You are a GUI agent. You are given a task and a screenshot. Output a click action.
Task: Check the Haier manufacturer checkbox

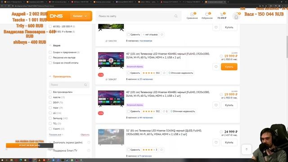coord(50,108)
